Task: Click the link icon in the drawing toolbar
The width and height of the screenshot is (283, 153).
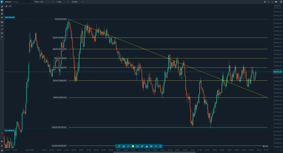Action: click(119, 146)
